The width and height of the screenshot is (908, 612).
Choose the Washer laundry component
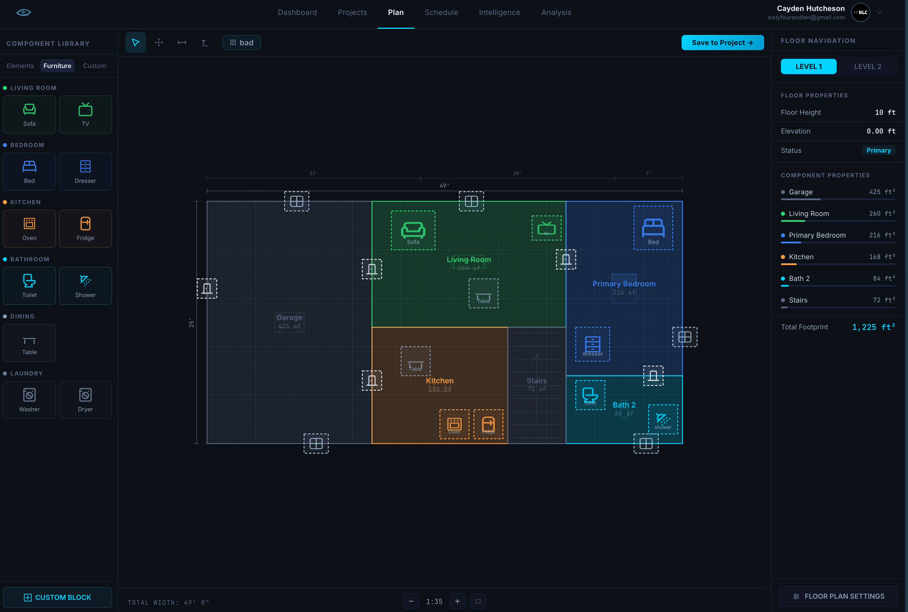coord(29,400)
